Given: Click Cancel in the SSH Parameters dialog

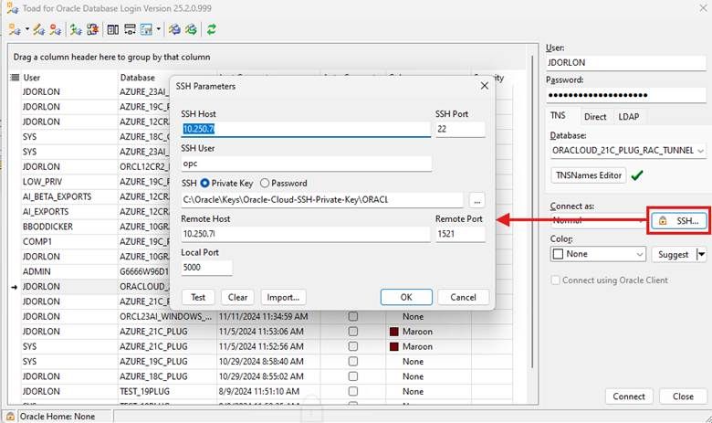Looking at the screenshot, I should [463, 297].
